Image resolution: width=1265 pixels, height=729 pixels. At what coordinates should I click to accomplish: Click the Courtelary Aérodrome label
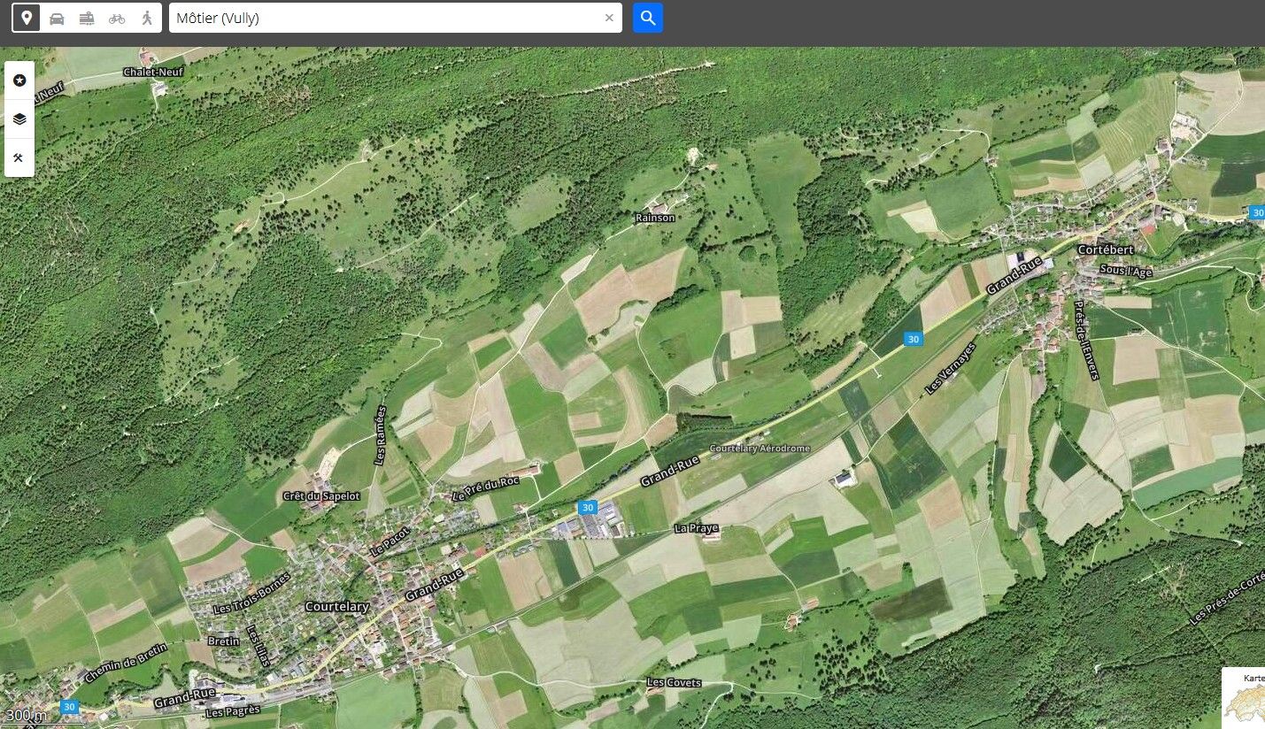(x=760, y=449)
